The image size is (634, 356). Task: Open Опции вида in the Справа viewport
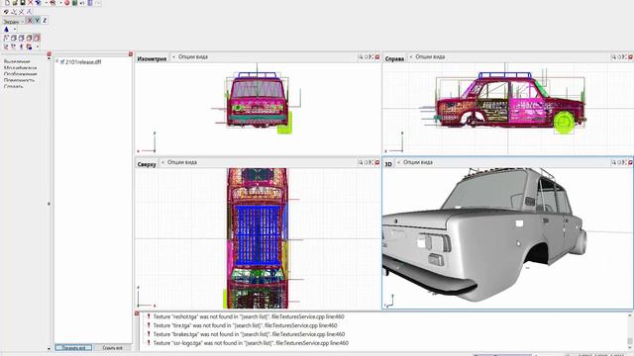(430, 57)
